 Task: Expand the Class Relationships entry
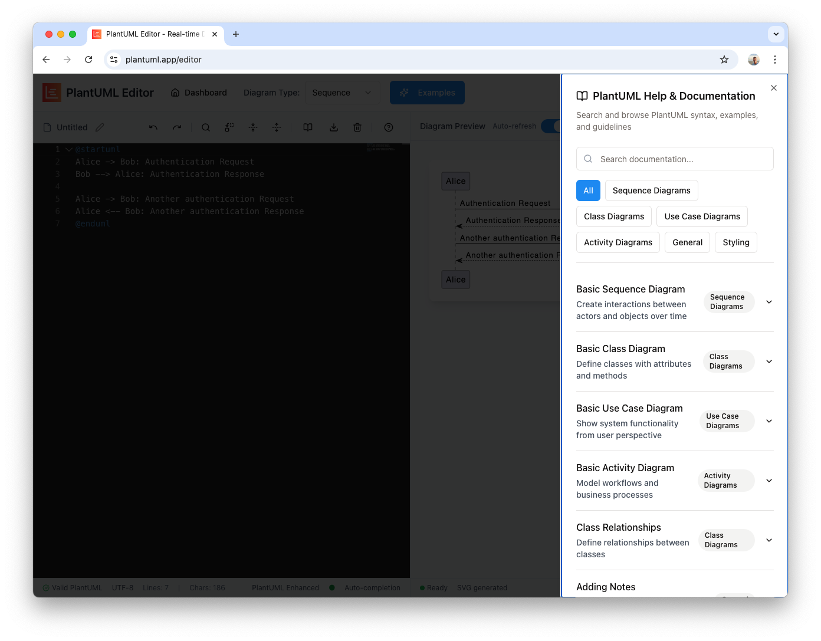click(769, 540)
